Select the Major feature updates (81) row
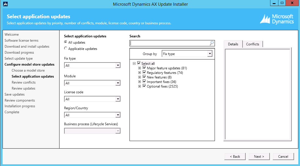Viewport: 300px width, 166px height. (167, 68)
